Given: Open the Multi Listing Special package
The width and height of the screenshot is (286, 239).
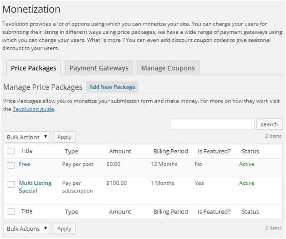Looking at the screenshot, I should click(x=35, y=187).
